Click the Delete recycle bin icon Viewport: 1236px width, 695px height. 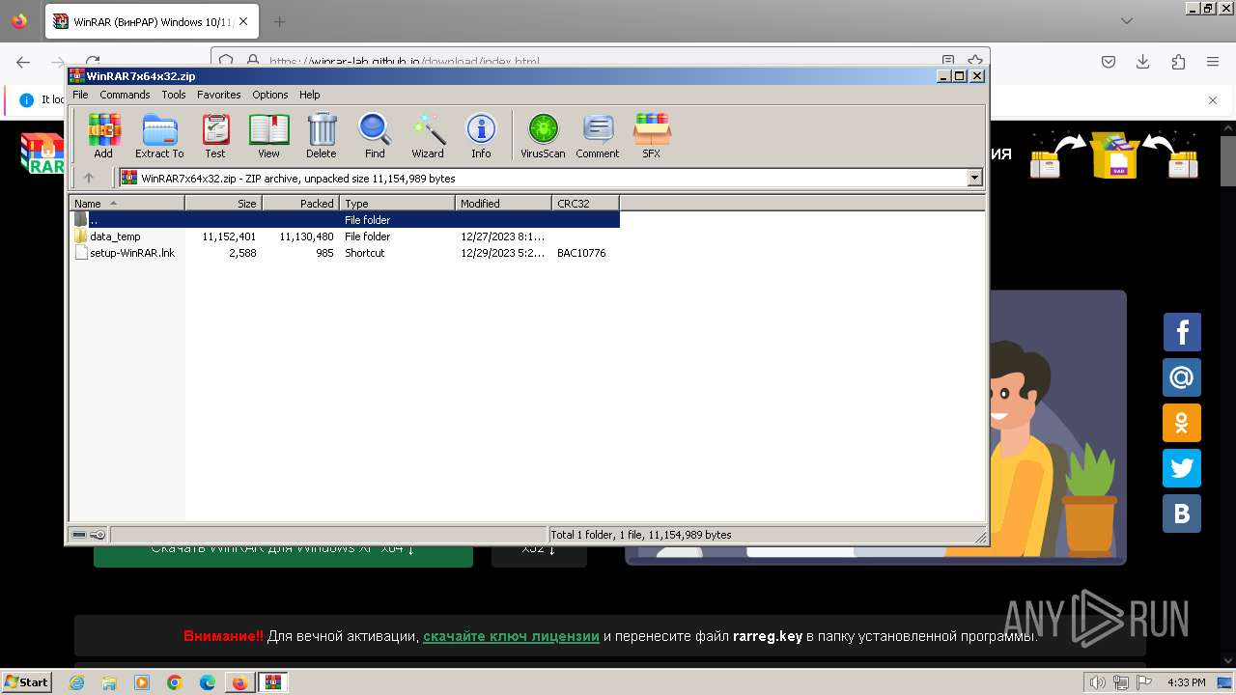[x=322, y=135]
